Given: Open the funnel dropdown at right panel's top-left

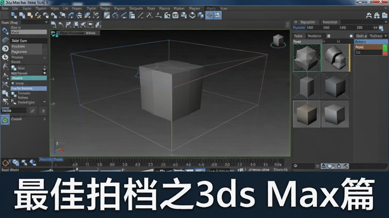Looking at the screenshot, I should [296, 22].
